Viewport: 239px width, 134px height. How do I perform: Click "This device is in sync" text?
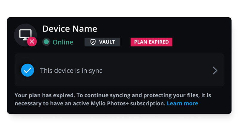click(71, 71)
